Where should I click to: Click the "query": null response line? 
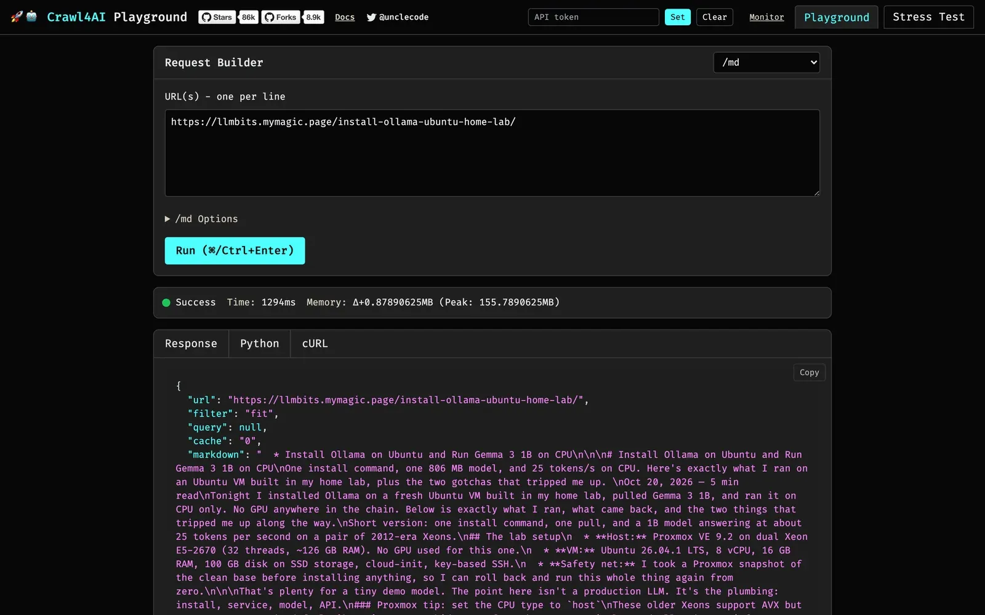point(227,427)
